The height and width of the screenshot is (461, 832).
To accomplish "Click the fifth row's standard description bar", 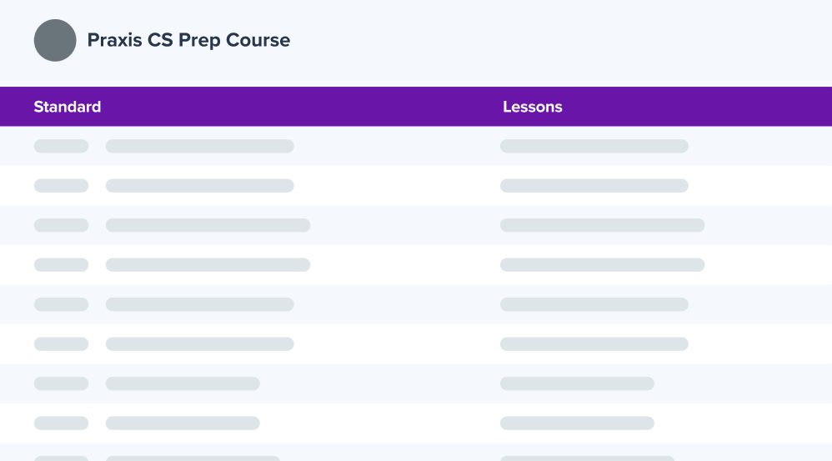I will click(x=199, y=304).
